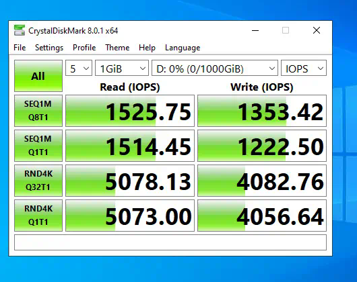The width and height of the screenshot is (357, 282).
Task: Click the CrystalDiskMark app icon in title bar
Action: point(20,30)
